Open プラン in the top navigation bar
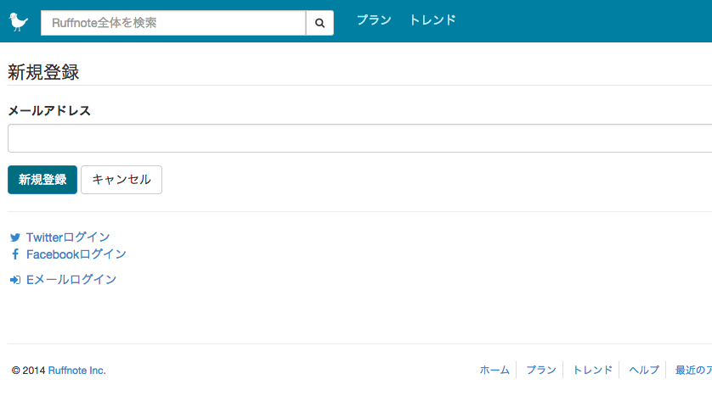Image resolution: width=712 pixels, height=396 pixels. coord(374,20)
